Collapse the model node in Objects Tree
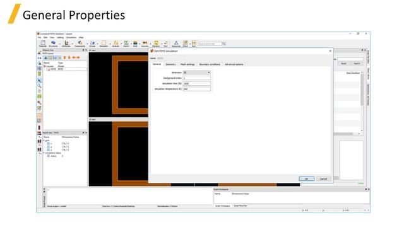 click(x=45, y=66)
